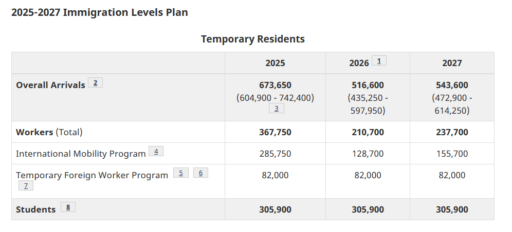512x232 pixels.
Task: Click the 2026 column header text
Action: 359,63
